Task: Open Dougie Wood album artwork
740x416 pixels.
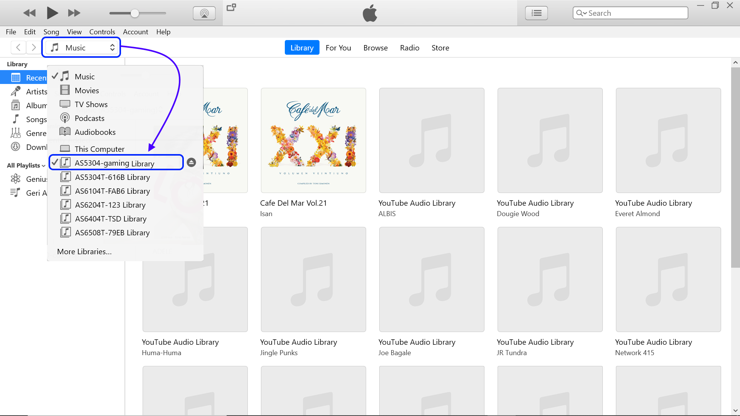Action: click(x=550, y=140)
